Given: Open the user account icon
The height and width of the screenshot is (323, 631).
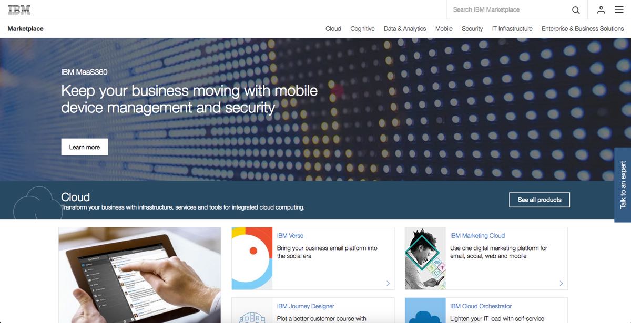Looking at the screenshot, I should pyautogui.click(x=601, y=10).
